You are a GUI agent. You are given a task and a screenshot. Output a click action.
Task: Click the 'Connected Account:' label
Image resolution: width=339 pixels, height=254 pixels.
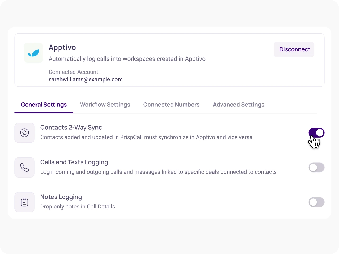click(74, 72)
